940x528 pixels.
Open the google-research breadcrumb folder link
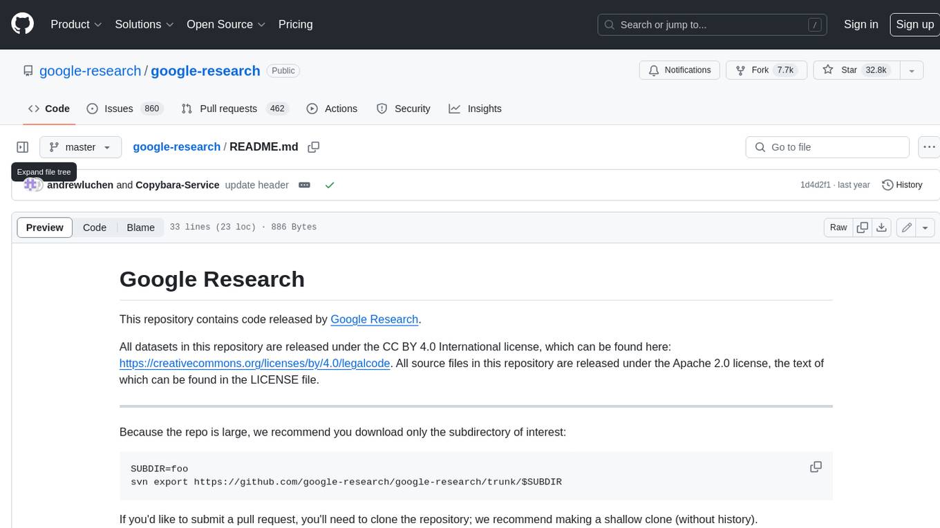coord(176,147)
